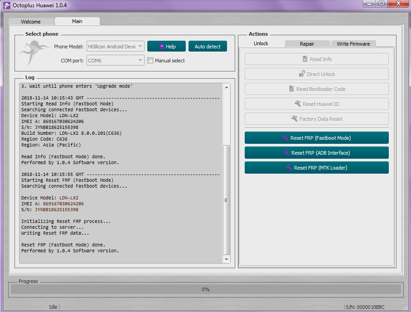
Task: Click the Help button's purple icon
Action: point(161,47)
